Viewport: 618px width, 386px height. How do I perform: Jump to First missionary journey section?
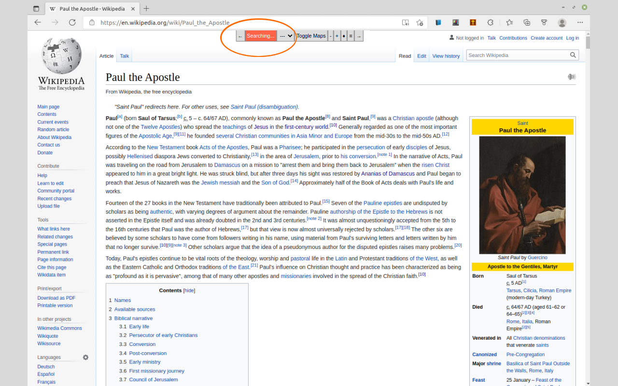pos(157,371)
